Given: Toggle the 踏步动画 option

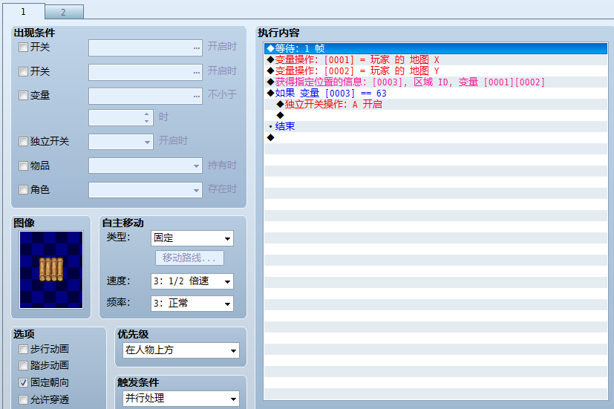Looking at the screenshot, I should pyautogui.click(x=24, y=365).
